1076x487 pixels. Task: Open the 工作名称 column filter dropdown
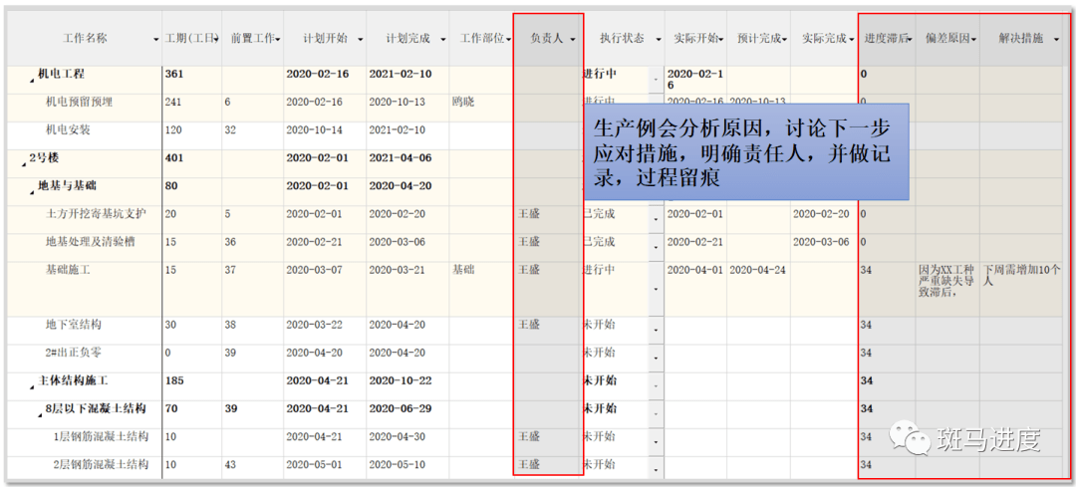pyautogui.click(x=156, y=40)
